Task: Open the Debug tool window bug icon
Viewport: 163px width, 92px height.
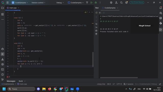Action: click(3, 49)
